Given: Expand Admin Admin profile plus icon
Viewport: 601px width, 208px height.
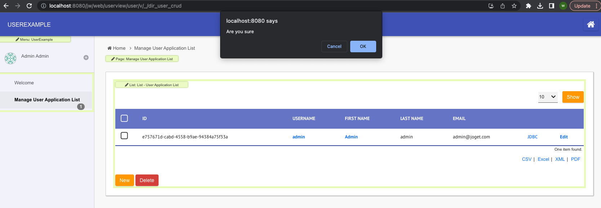Looking at the screenshot, I should pos(86,58).
